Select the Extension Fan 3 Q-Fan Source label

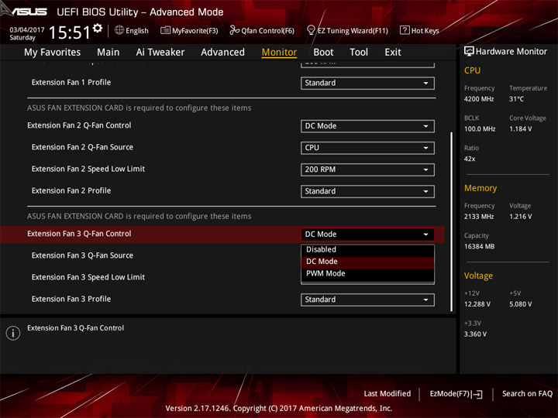[x=82, y=255]
